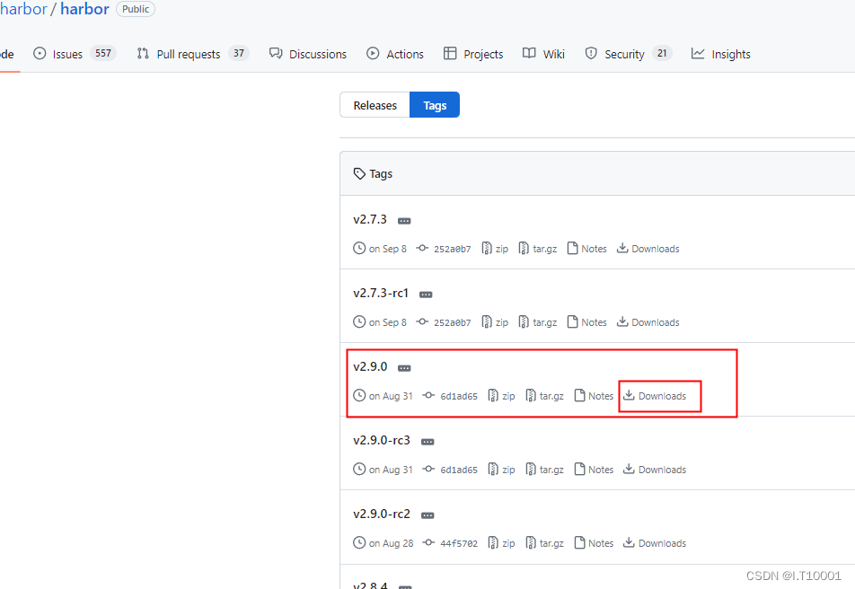The height and width of the screenshot is (589, 855).
Task: Open the v2.7.3-rc1 tag
Action: coord(381,293)
